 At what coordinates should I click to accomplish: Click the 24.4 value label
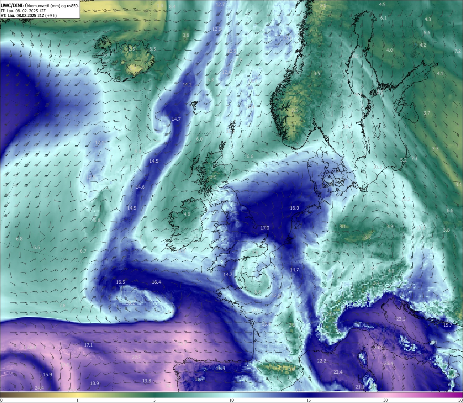39,388
